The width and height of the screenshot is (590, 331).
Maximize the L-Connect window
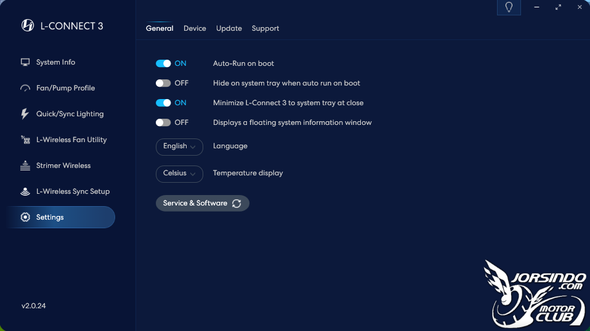[558, 7]
